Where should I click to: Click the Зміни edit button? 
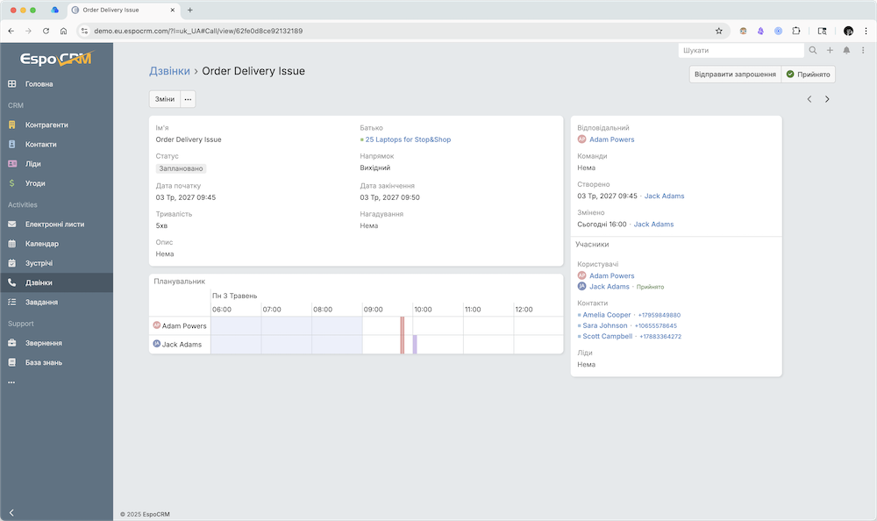point(165,99)
